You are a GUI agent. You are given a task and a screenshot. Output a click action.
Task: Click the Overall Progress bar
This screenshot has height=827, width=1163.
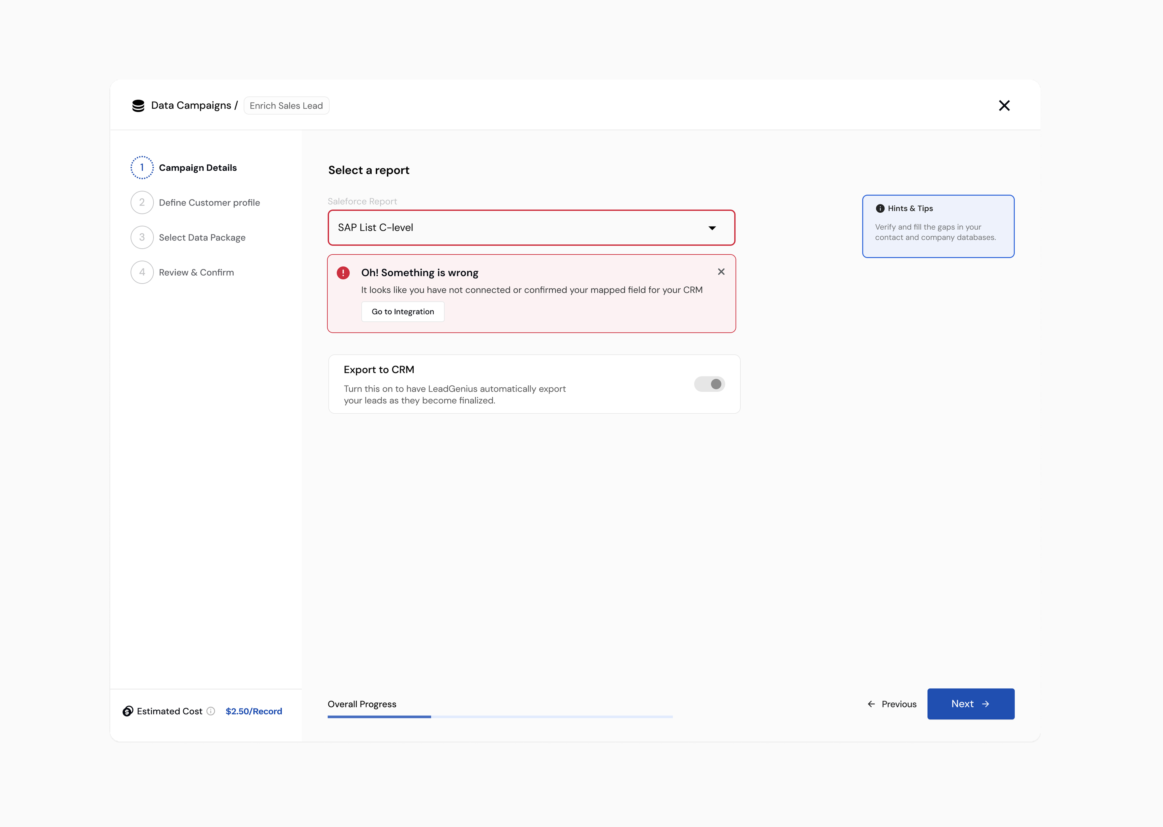(x=500, y=717)
